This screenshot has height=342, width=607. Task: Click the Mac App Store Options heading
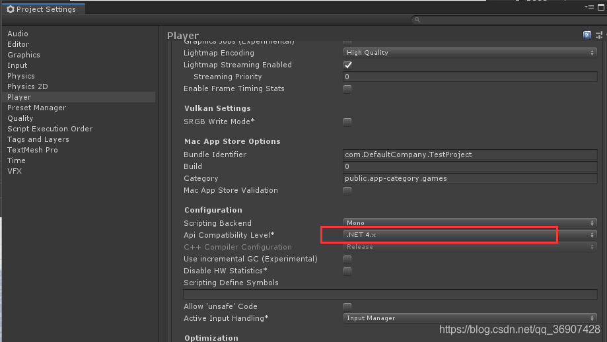coord(232,141)
